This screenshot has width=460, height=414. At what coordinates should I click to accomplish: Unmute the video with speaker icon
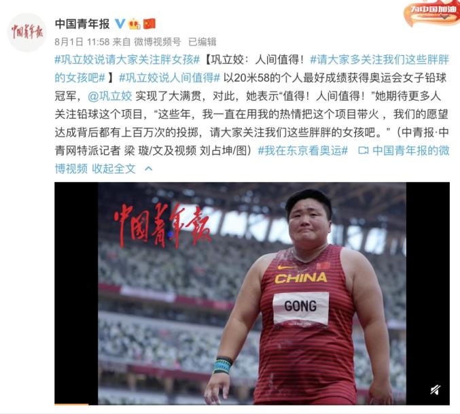point(435,390)
